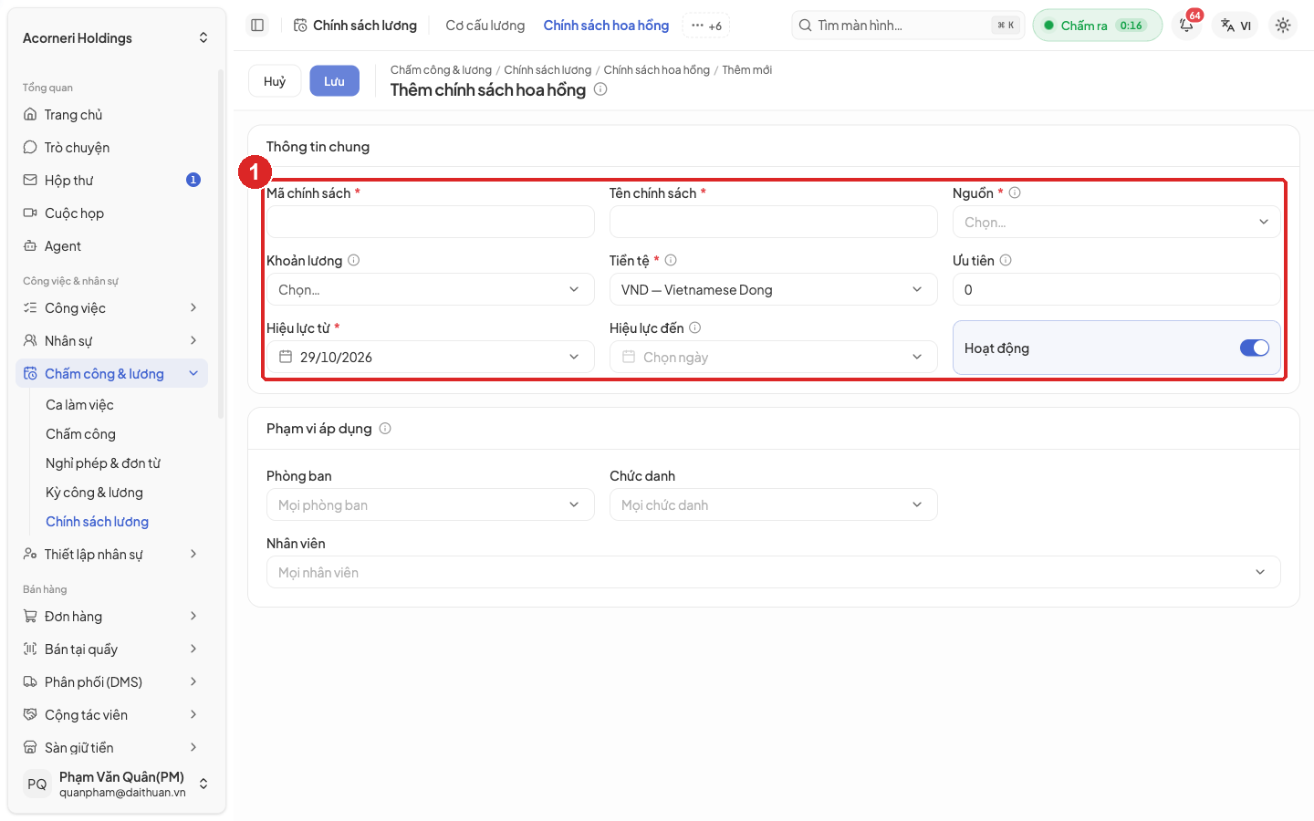Open the Phòng ban dropdown
The image size is (1314, 821).
coord(431,504)
